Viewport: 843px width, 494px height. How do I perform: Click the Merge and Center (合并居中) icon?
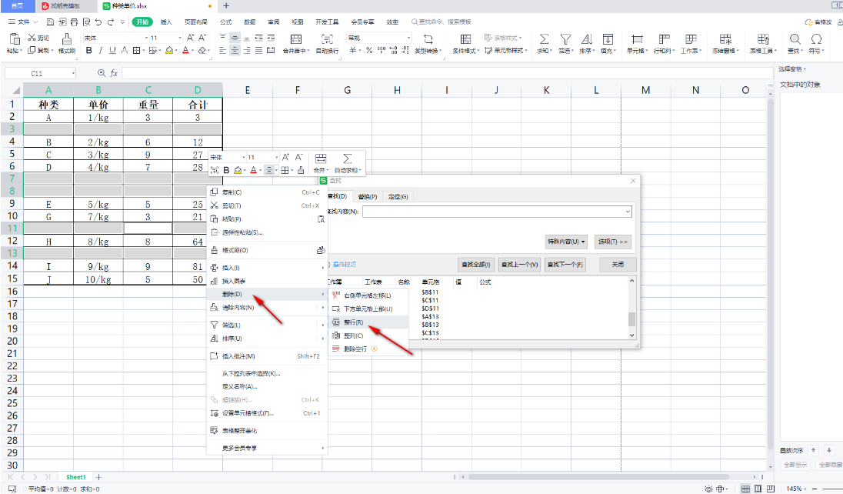tap(295, 39)
